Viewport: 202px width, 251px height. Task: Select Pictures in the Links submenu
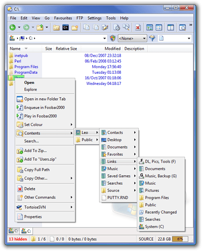pos(161,190)
